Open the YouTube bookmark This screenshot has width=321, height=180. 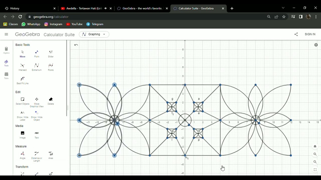pyautogui.click(x=74, y=24)
